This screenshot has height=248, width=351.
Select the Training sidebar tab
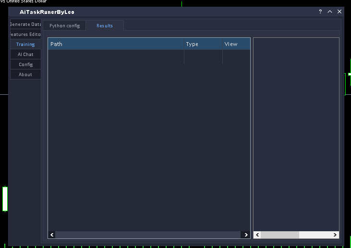[x=25, y=45]
